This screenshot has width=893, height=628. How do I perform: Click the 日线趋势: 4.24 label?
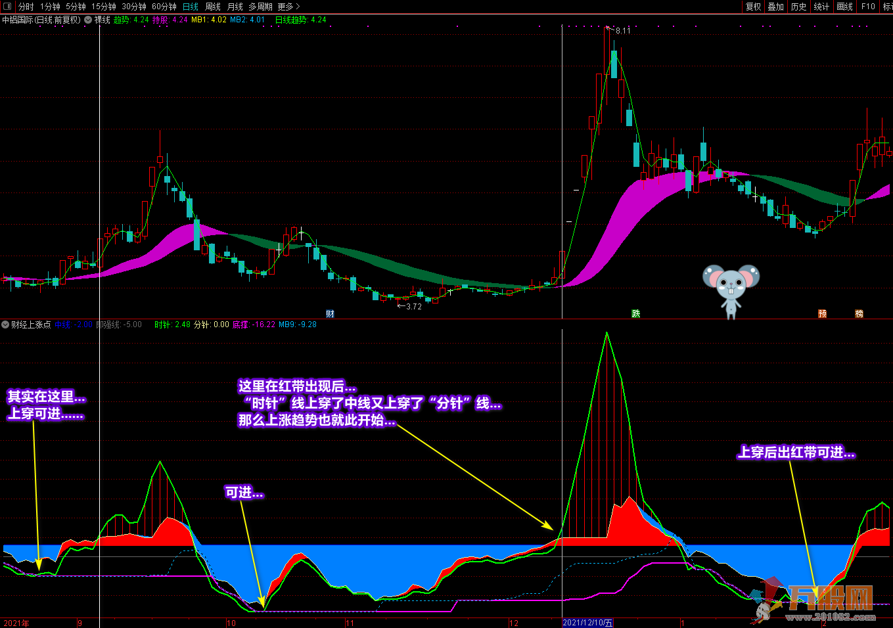(x=300, y=20)
